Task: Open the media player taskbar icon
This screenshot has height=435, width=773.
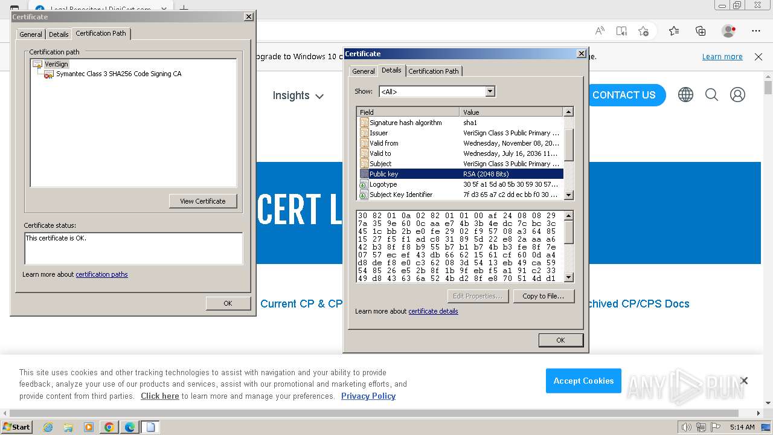Action: point(89,427)
